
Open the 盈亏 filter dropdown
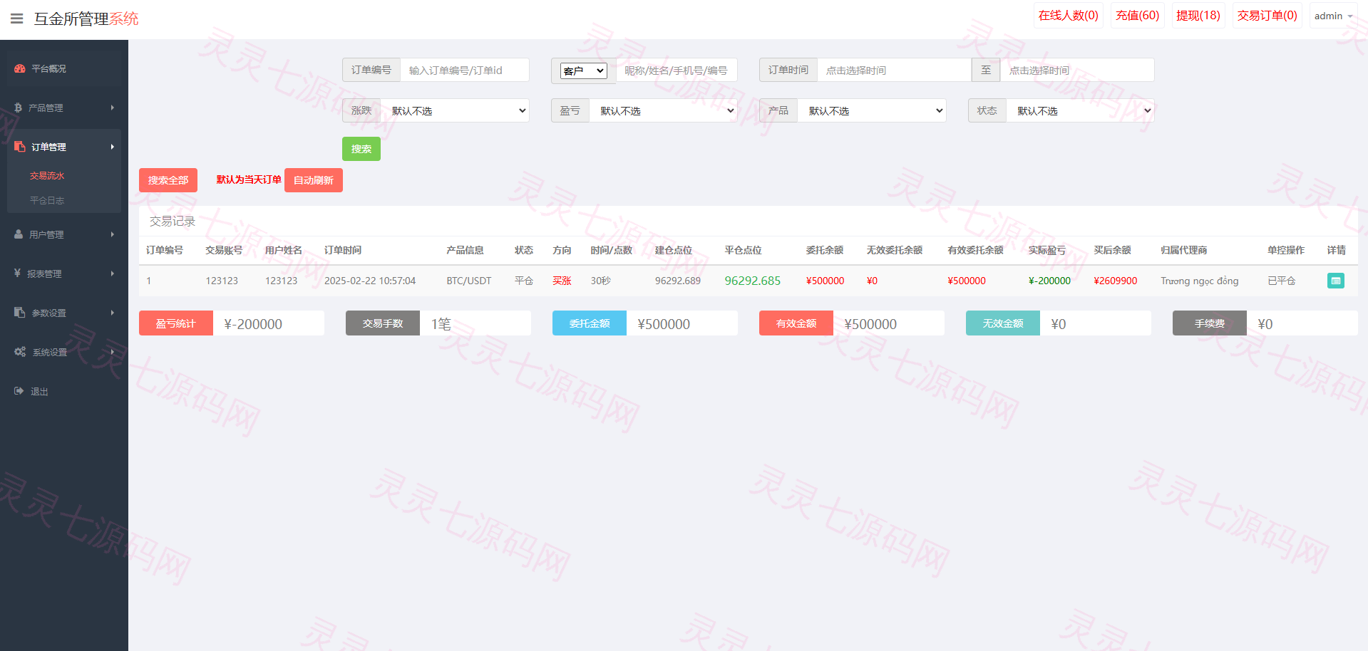tap(664, 110)
